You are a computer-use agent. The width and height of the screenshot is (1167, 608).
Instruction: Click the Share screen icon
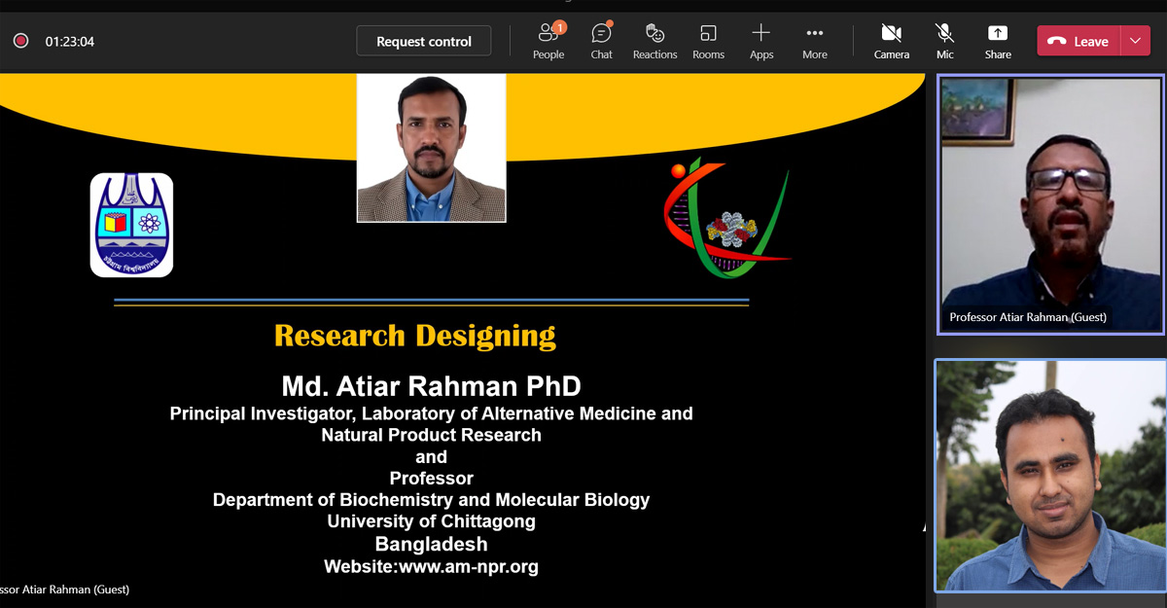pyautogui.click(x=998, y=41)
